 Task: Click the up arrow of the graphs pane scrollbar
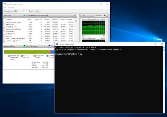click(x=109, y=15)
